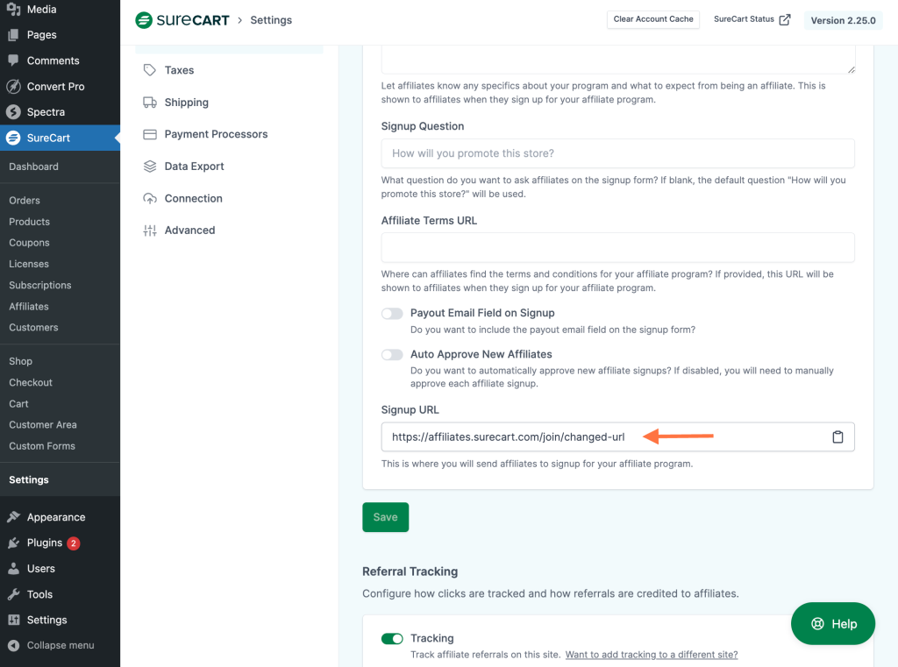
Task: Enable Payout Email Field on Signup toggle
Action: click(x=392, y=314)
